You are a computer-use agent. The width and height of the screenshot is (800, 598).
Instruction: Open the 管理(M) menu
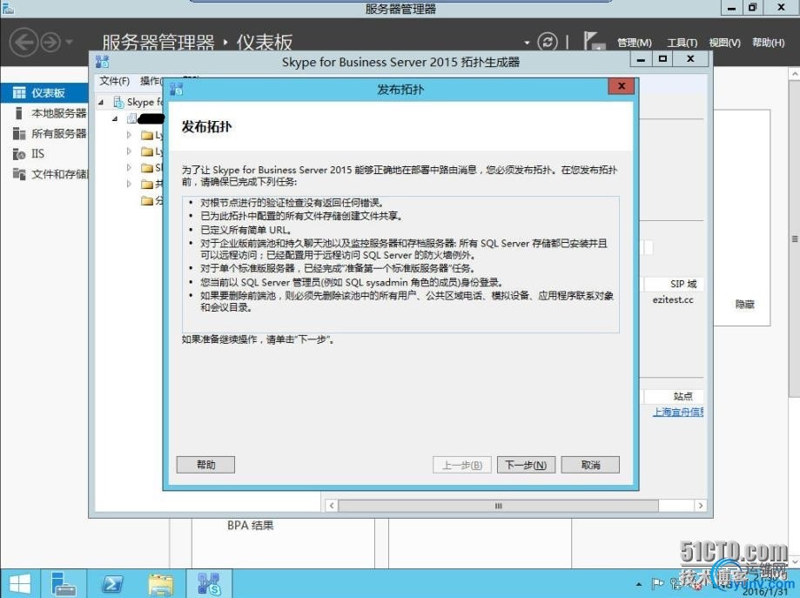tap(635, 43)
